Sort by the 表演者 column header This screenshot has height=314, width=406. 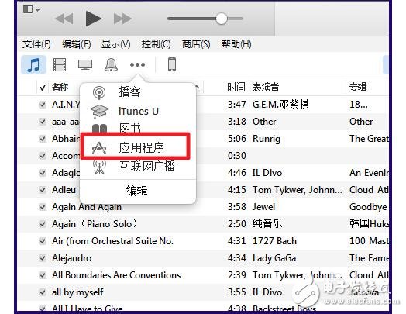tap(266, 87)
